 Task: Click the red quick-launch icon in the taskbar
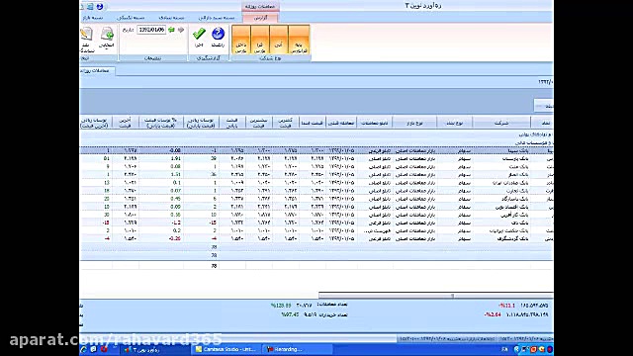[x=104, y=349]
